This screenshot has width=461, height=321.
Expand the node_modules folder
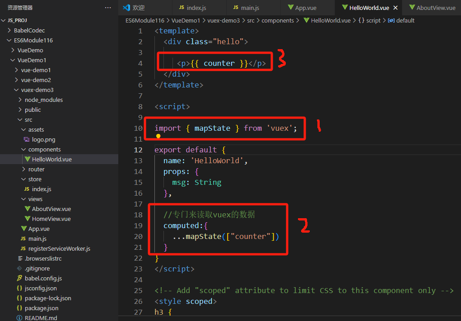tap(20, 100)
